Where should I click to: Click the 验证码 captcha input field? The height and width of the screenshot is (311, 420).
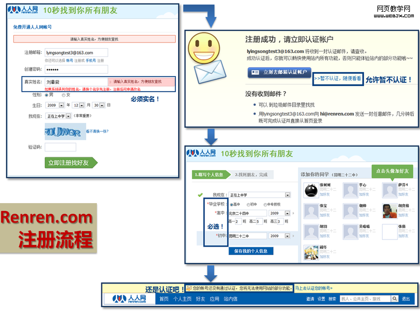click(60, 147)
